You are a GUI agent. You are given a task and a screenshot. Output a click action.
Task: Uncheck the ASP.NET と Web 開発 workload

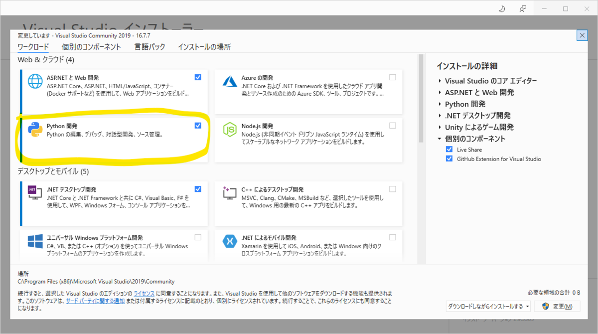[198, 77]
